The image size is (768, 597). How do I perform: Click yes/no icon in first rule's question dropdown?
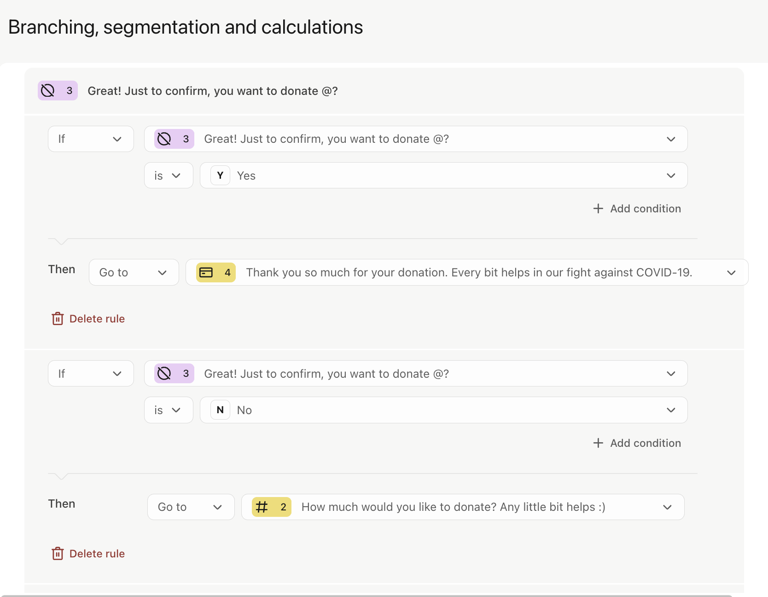(164, 139)
